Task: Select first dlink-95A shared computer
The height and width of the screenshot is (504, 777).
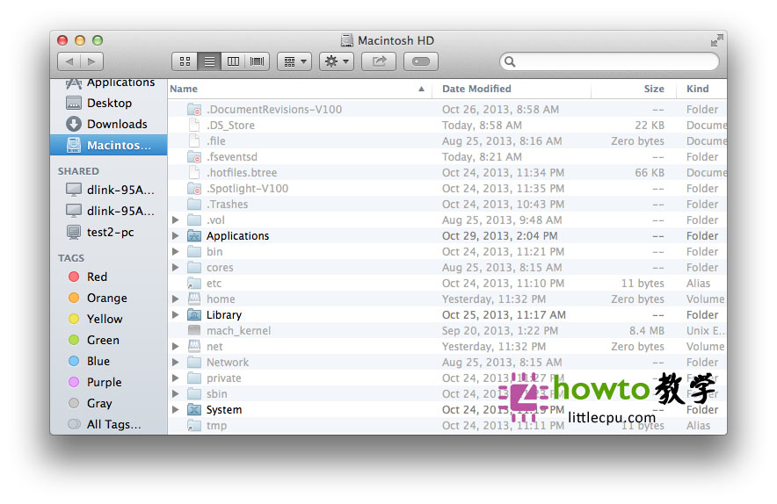Action: (x=108, y=190)
